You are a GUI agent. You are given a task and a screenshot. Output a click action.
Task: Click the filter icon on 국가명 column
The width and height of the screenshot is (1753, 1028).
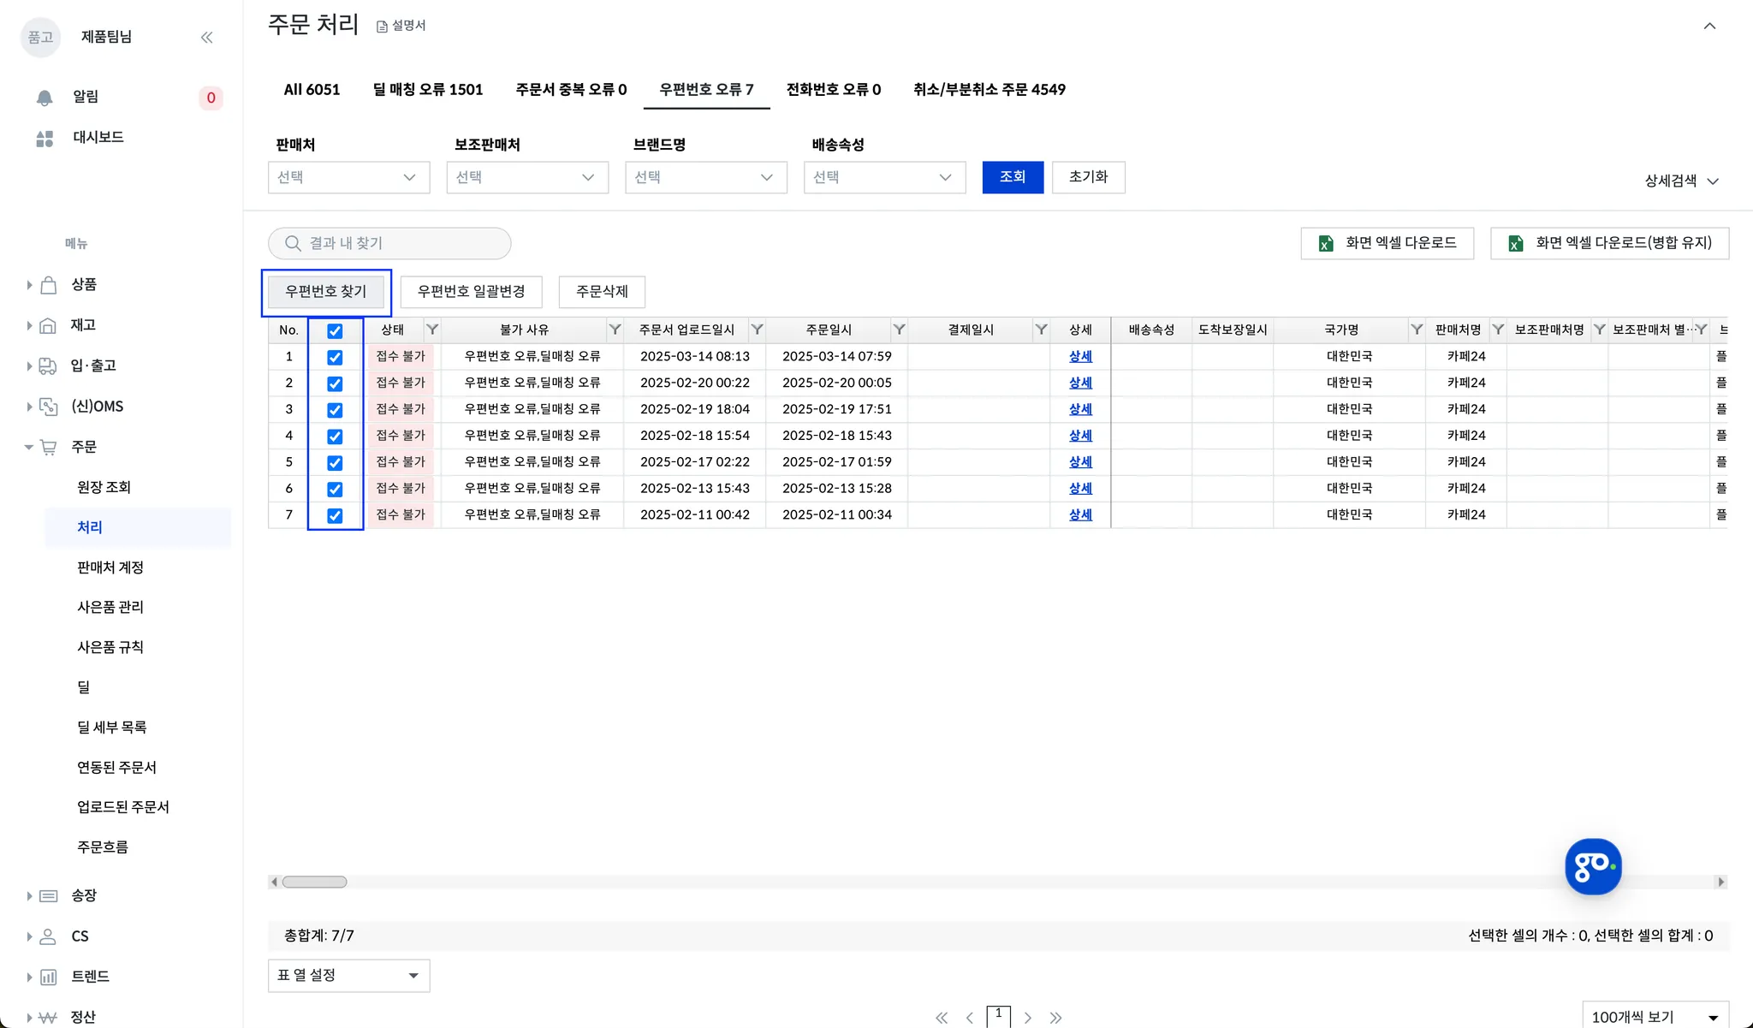coord(1417,330)
